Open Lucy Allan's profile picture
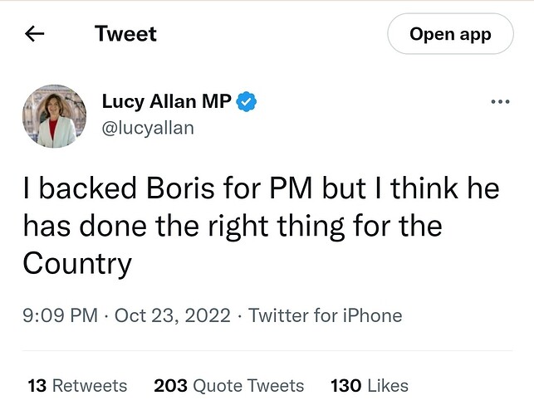The width and height of the screenshot is (534, 415). click(54, 116)
